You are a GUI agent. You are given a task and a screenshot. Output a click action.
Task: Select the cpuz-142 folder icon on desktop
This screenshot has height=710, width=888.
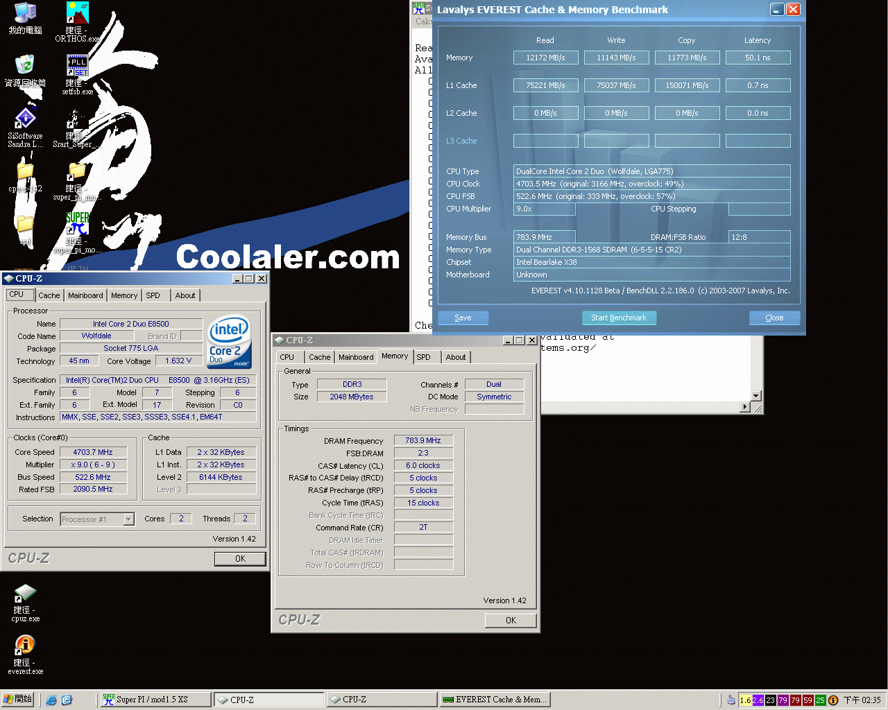coord(25,171)
